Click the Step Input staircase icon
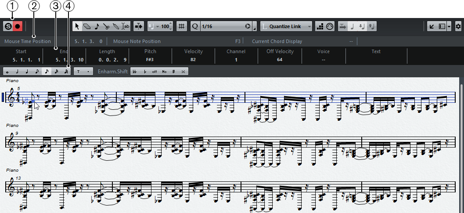 [320, 26]
